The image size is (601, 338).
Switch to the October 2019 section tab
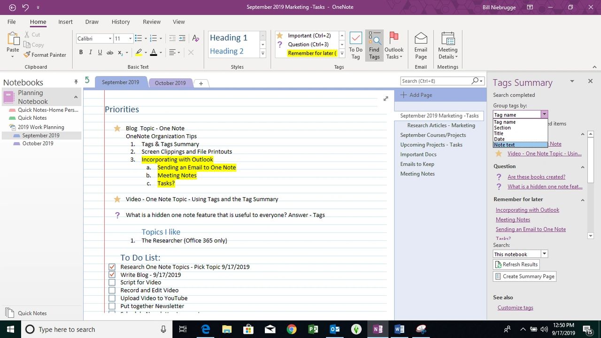pyautogui.click(x=170, y=83)
